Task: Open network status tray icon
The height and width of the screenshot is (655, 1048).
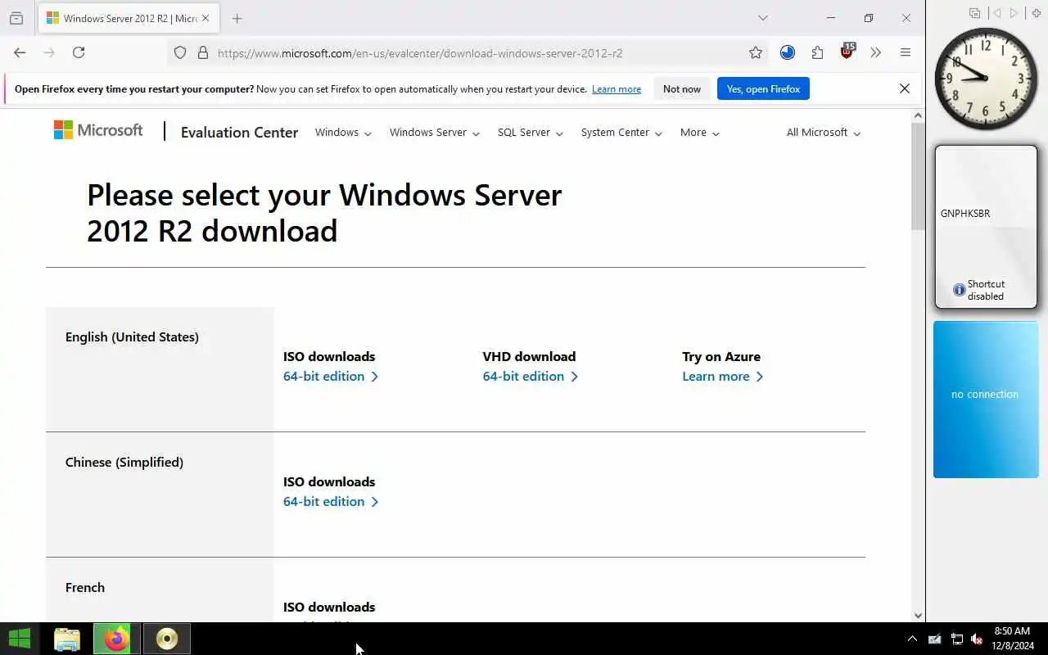Action: click(956, 639)
